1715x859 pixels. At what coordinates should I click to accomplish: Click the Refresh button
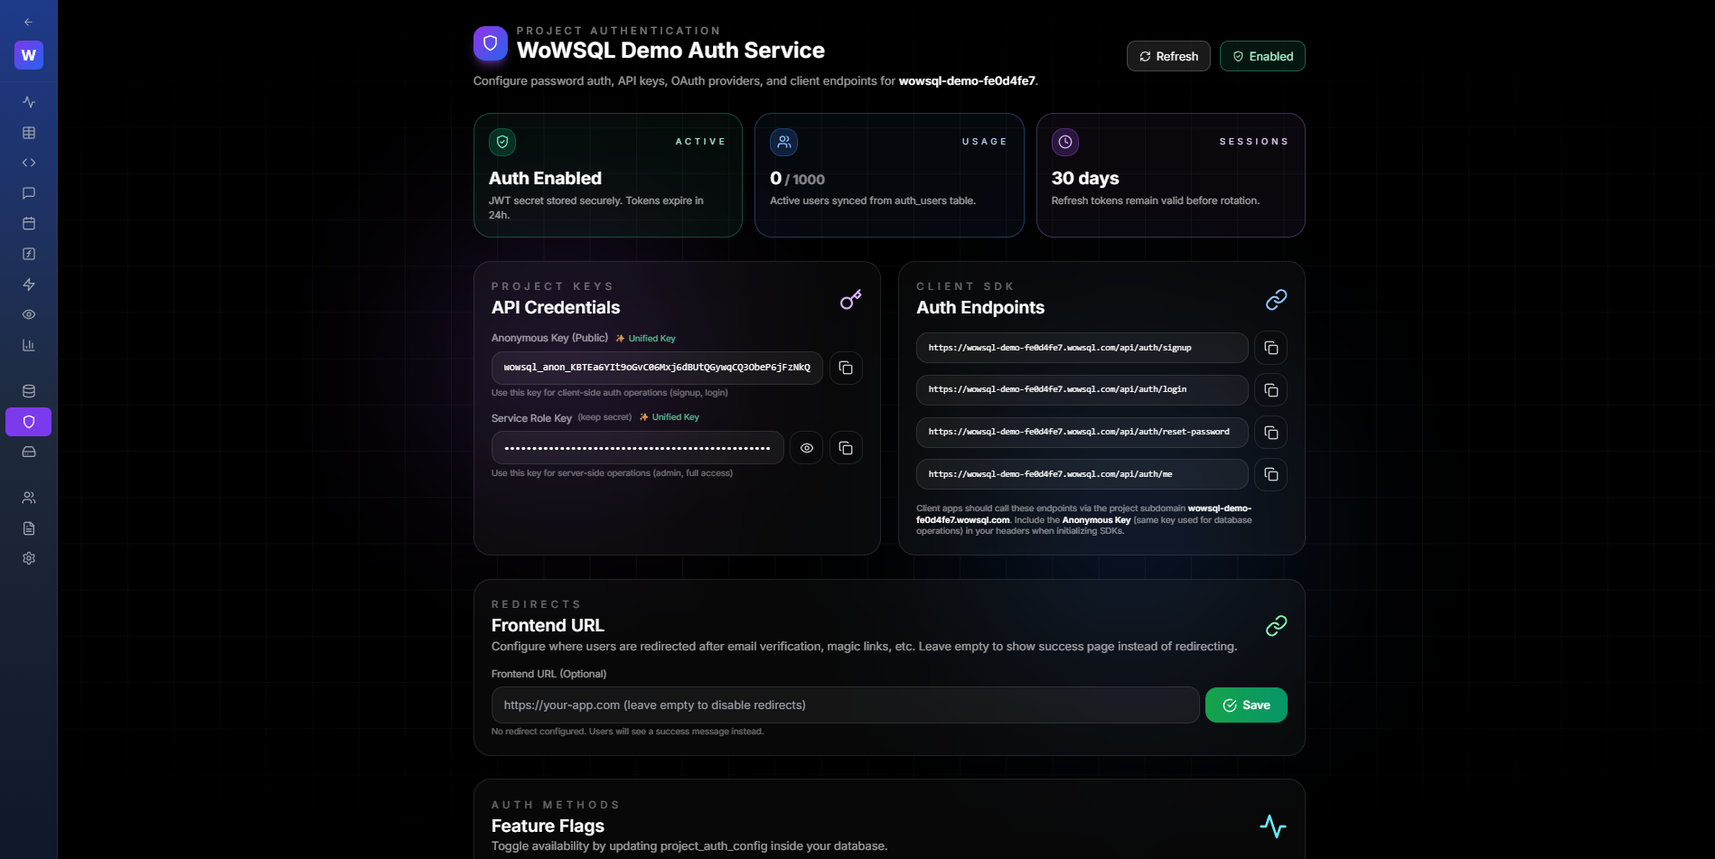coord(1167,55)
